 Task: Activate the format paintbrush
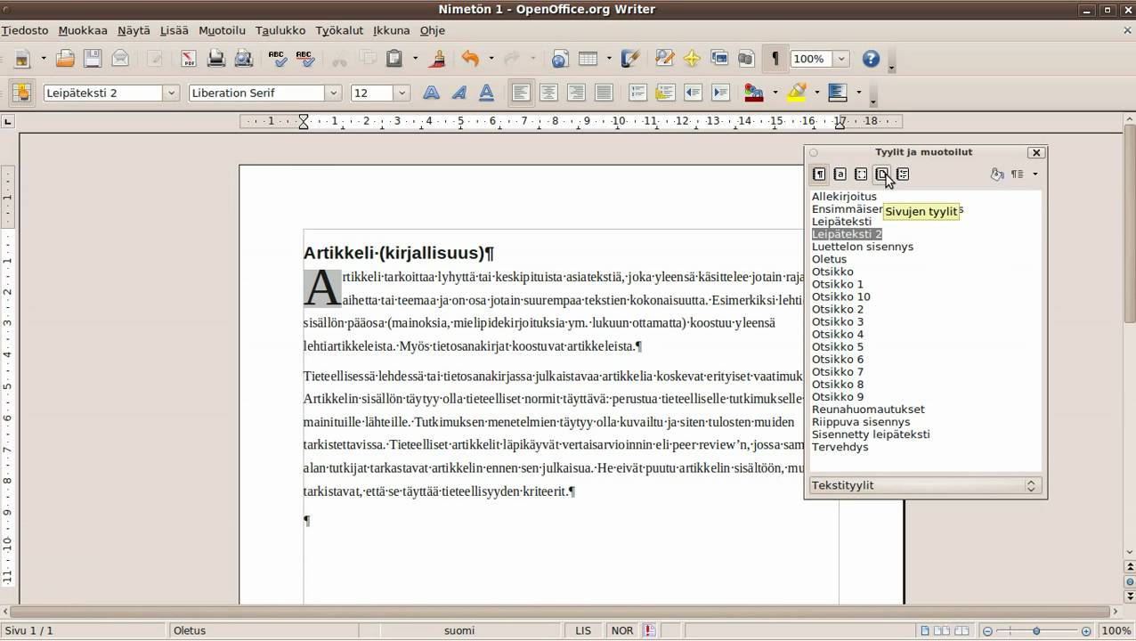[x=436, y=59]
